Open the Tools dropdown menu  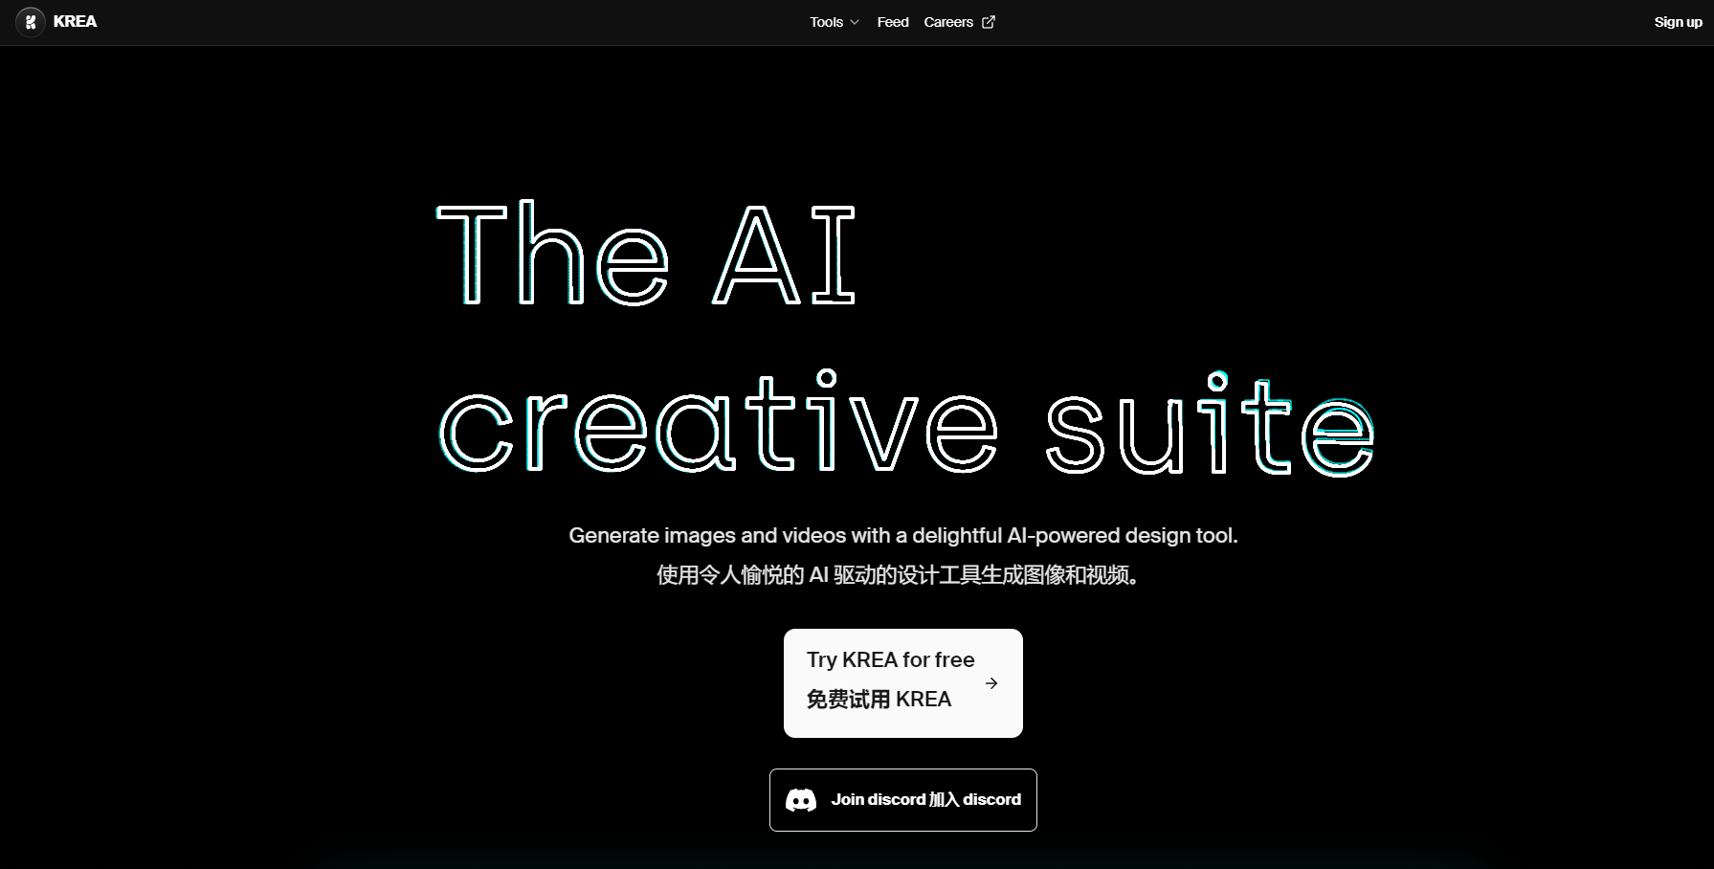tap(835, 22)
